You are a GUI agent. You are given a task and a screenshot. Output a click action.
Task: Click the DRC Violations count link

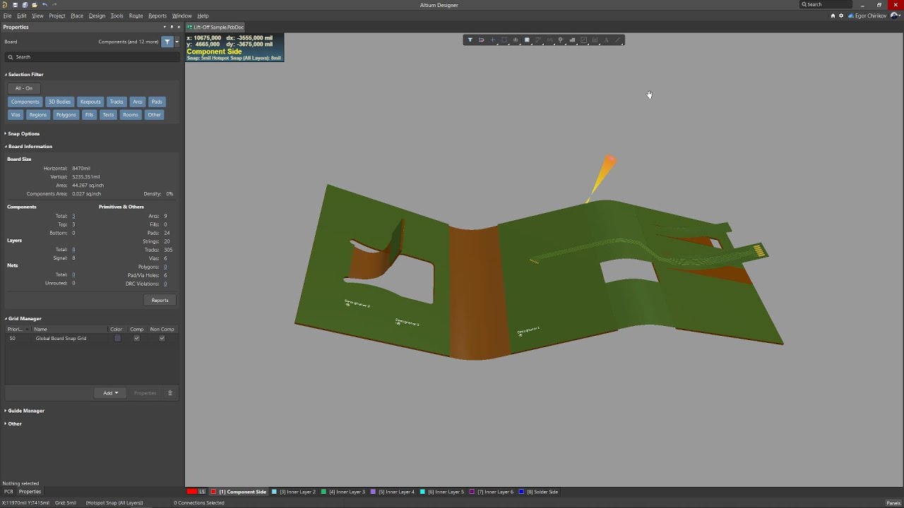165,284
